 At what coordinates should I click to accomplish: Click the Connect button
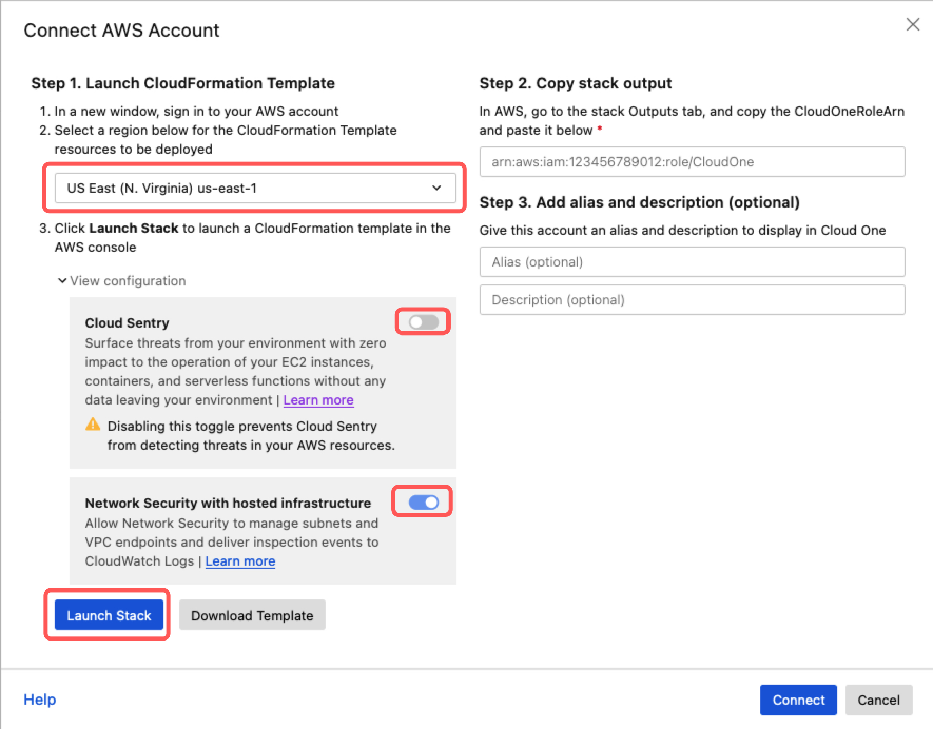pyautogui.click(x=798, y=700)
